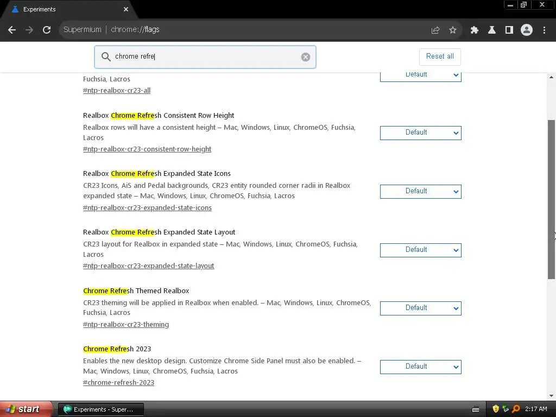
Task: Click the Realbox Expanded State Layout title
Action: pyautogui.click(x=159, y=232)
